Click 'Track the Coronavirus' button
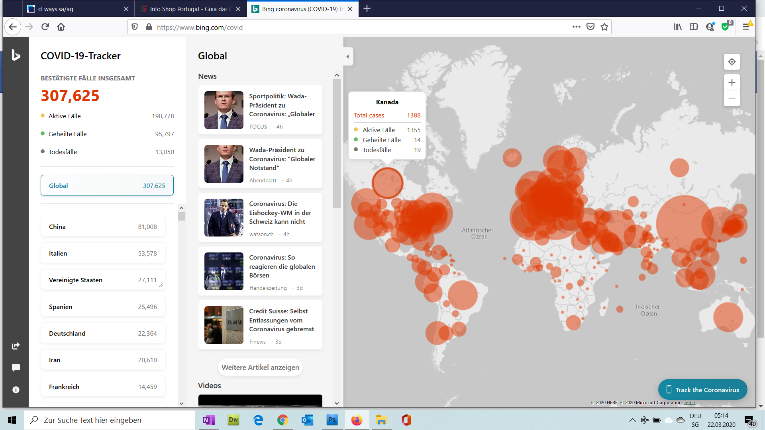This screenshot has width=765, height=430. click(x=702, y=390)
